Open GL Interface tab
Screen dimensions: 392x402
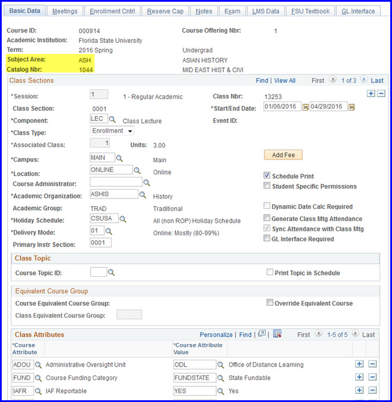pyautogui.click(x=358, y=11)
